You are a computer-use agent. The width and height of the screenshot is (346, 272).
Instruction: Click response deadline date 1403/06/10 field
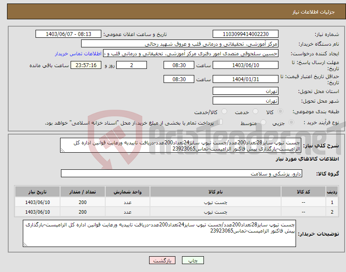tap(246, 65)
